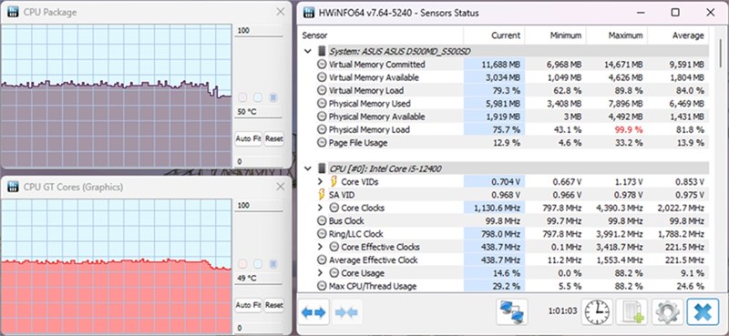
Task: Collapse the CPU [#0]: Intel Core i5-12400 group
Action: [308, 168]
